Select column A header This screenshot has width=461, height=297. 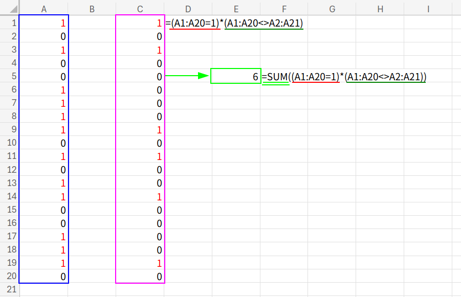43,9
